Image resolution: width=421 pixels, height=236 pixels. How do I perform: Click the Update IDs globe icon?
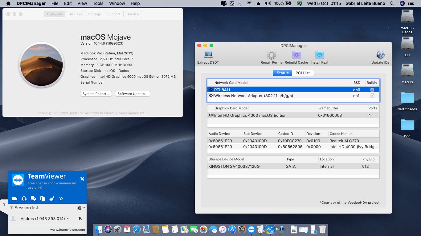coord(380,55)
